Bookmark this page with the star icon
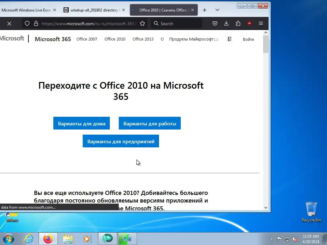 tap(142, 23)
